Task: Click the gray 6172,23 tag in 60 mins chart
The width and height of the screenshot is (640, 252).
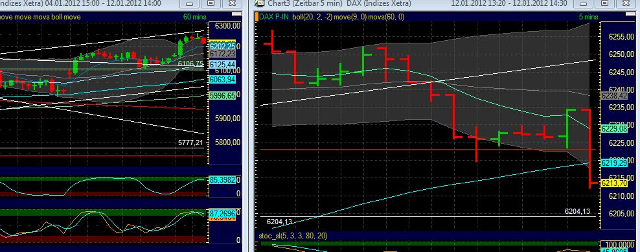Action: point(222,54)
